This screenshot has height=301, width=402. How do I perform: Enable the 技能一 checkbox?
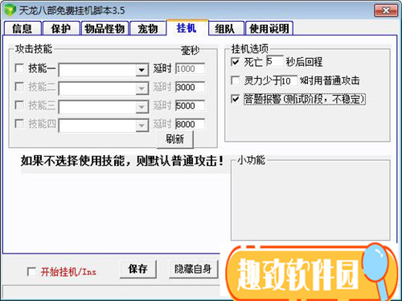(19, 68)
